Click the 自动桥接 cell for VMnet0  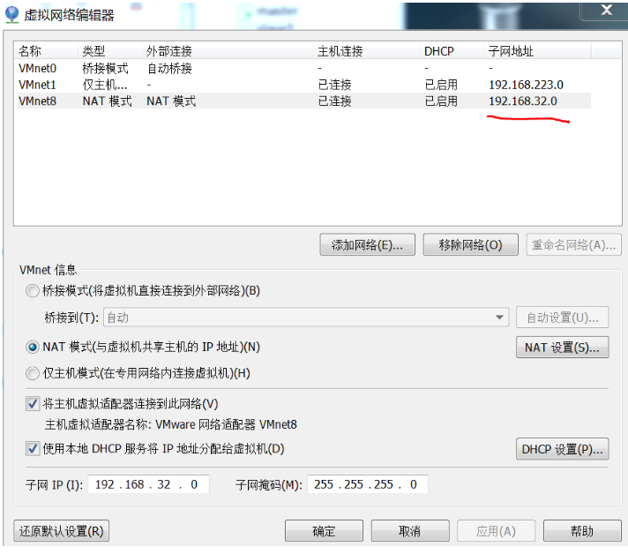tap(170, 69)
